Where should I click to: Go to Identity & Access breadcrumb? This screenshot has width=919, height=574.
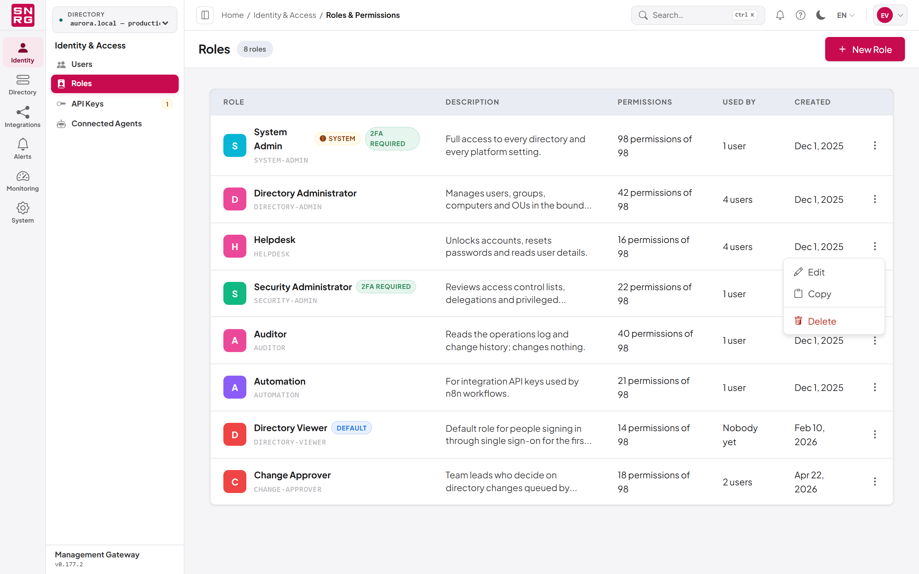(x=284, y=15)
